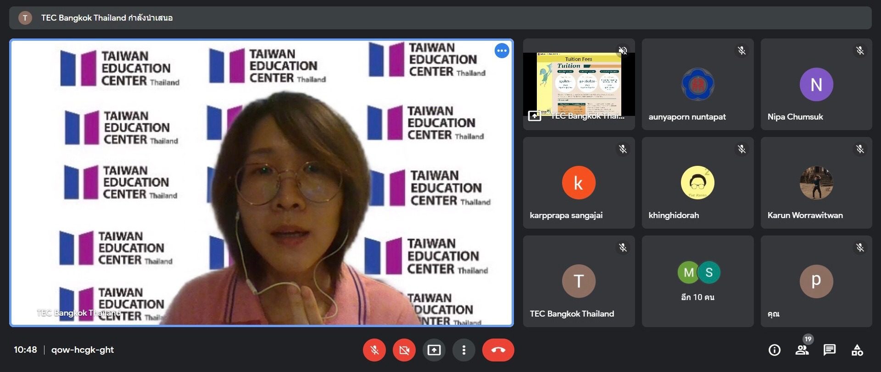
Task: Click the meeting code qow-hcgk-ght
Action: coord(83,350)
